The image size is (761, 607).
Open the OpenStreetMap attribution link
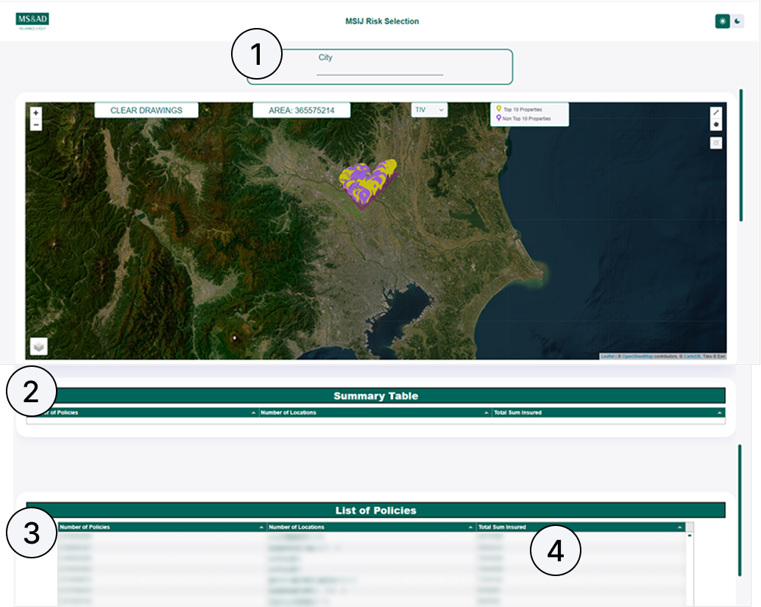637,357
